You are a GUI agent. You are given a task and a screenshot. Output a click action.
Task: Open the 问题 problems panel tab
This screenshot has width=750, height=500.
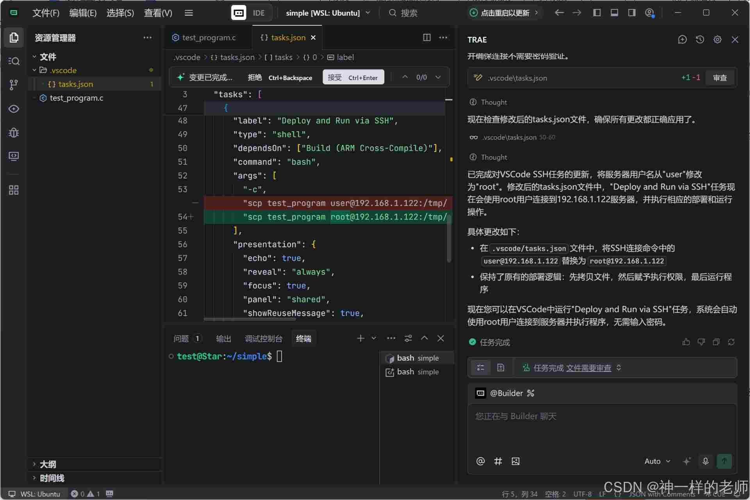(x=181, y=339)
